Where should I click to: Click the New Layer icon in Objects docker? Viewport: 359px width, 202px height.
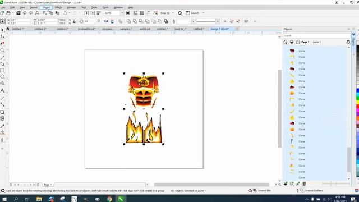(286, 183)
